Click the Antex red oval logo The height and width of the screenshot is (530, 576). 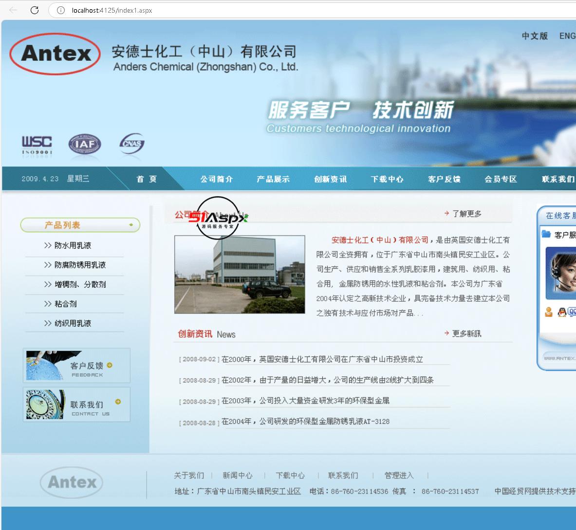pos(55,54)
